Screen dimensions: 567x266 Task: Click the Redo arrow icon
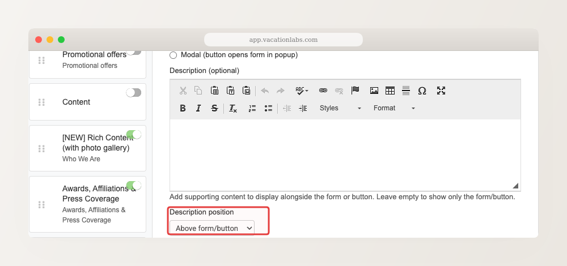pyautogui.click(x=281, y=91)
